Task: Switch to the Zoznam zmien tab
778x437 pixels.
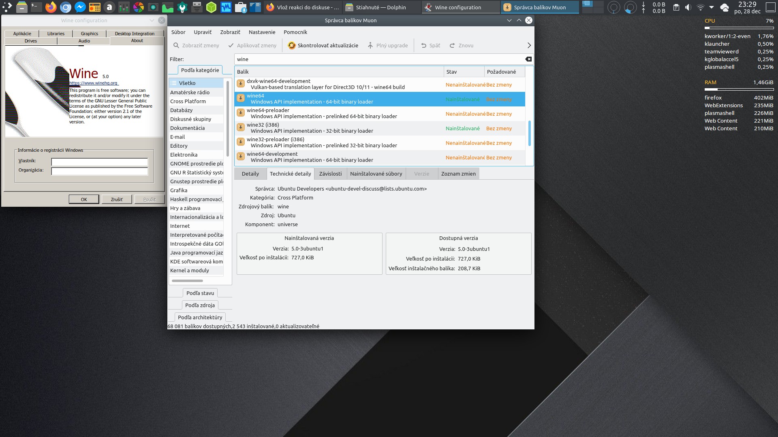Action: click(458, 174)
